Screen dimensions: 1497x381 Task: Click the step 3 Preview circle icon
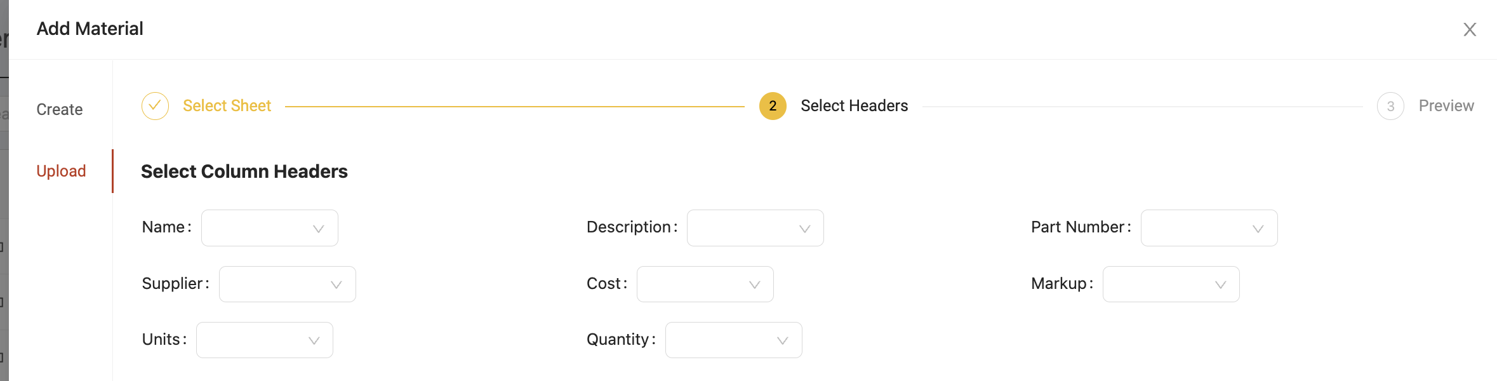[1390, 106]
